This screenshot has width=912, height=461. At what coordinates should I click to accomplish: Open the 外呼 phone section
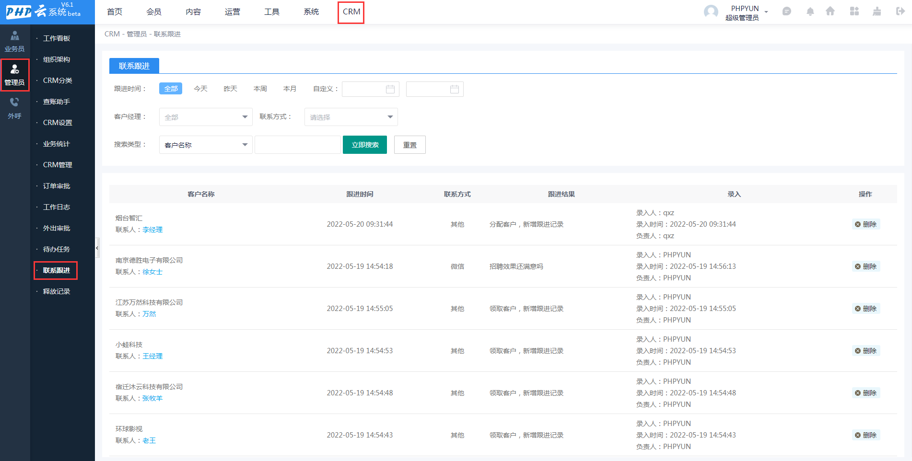coord(15,108)
